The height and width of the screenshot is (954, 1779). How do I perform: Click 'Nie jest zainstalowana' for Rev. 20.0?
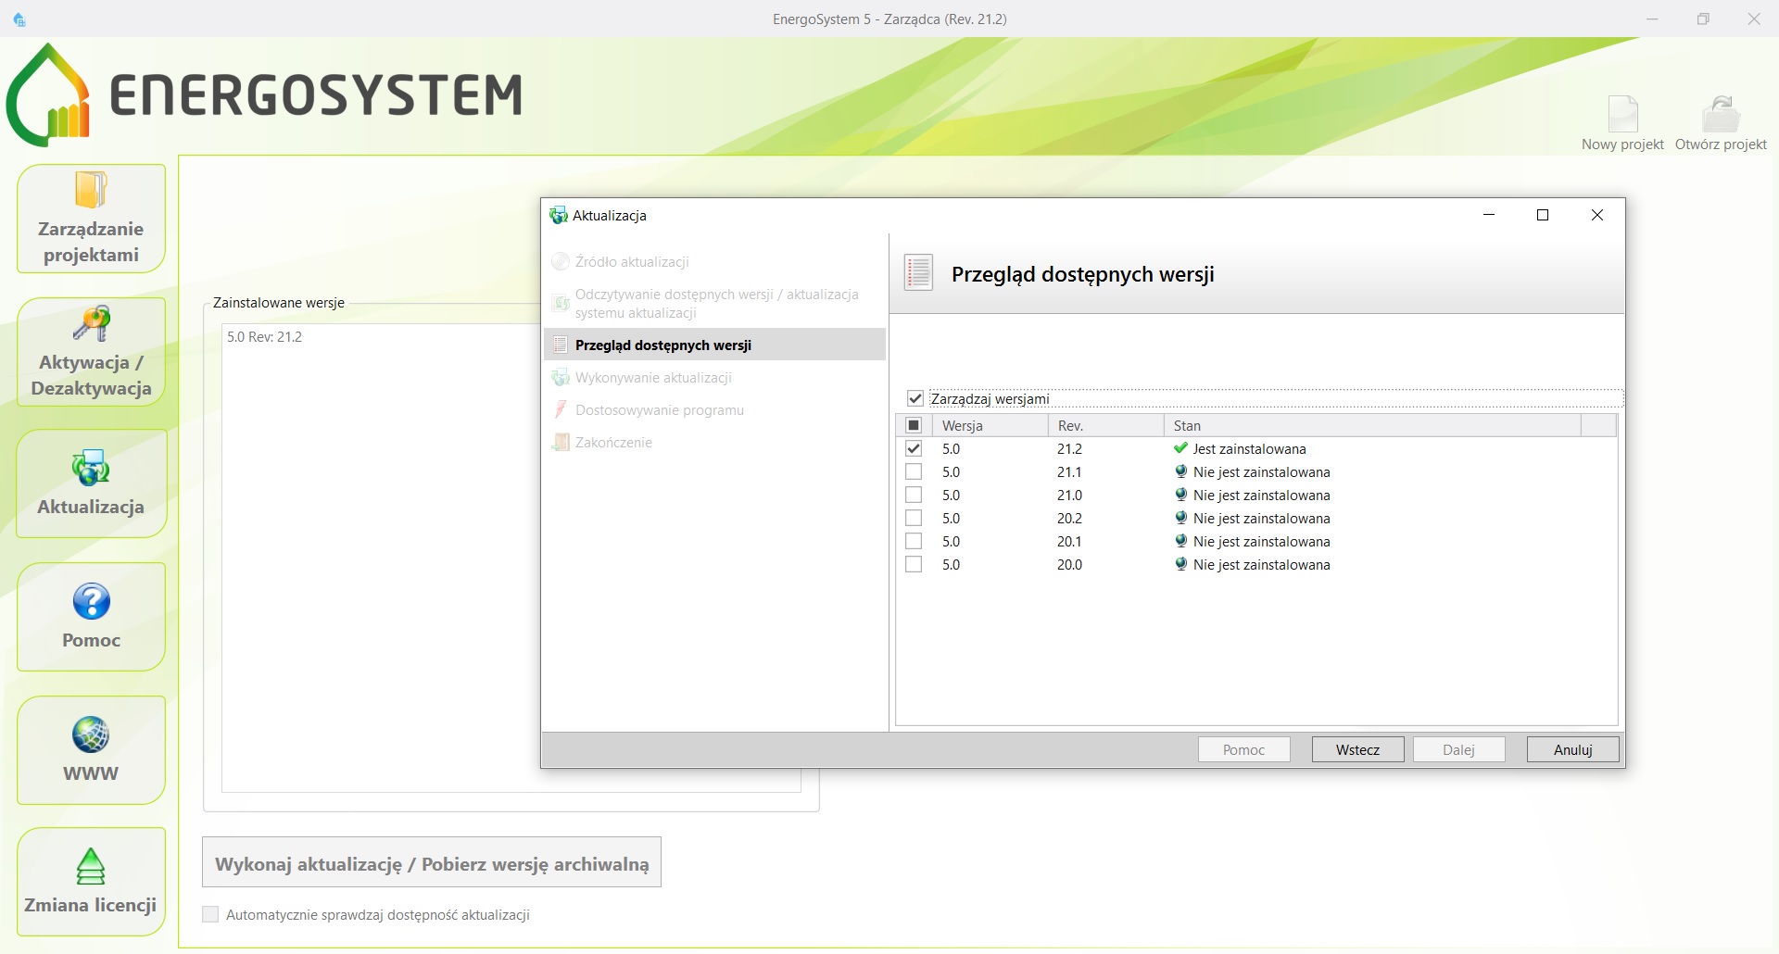point(1261,564)
